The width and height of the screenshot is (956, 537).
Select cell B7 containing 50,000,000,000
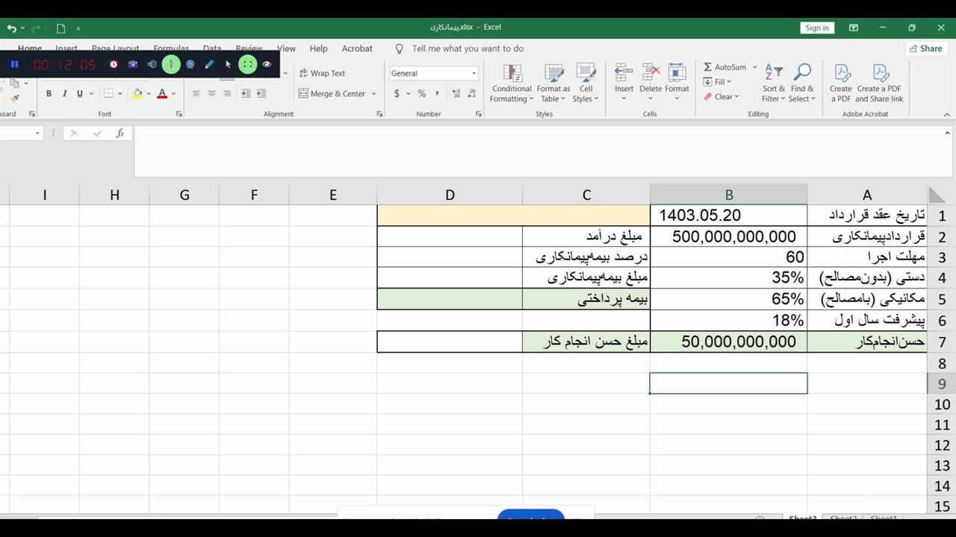(x=728, y=342)
